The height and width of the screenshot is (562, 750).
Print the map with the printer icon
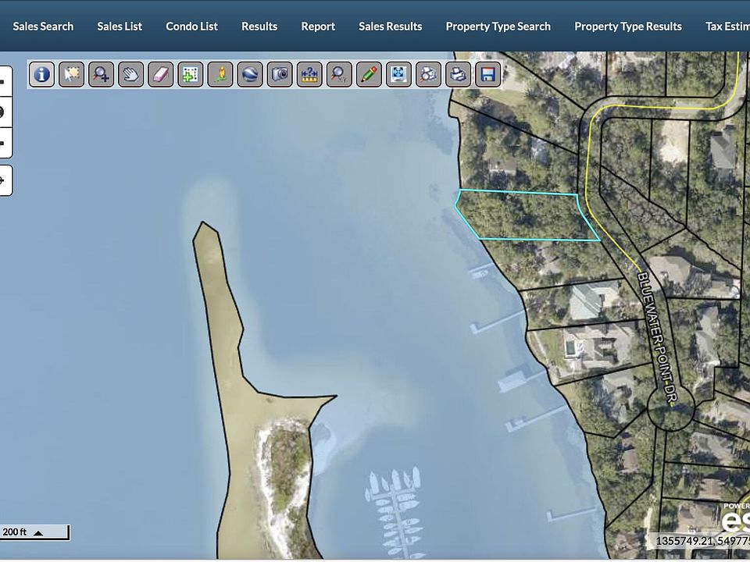click(458, 75)
